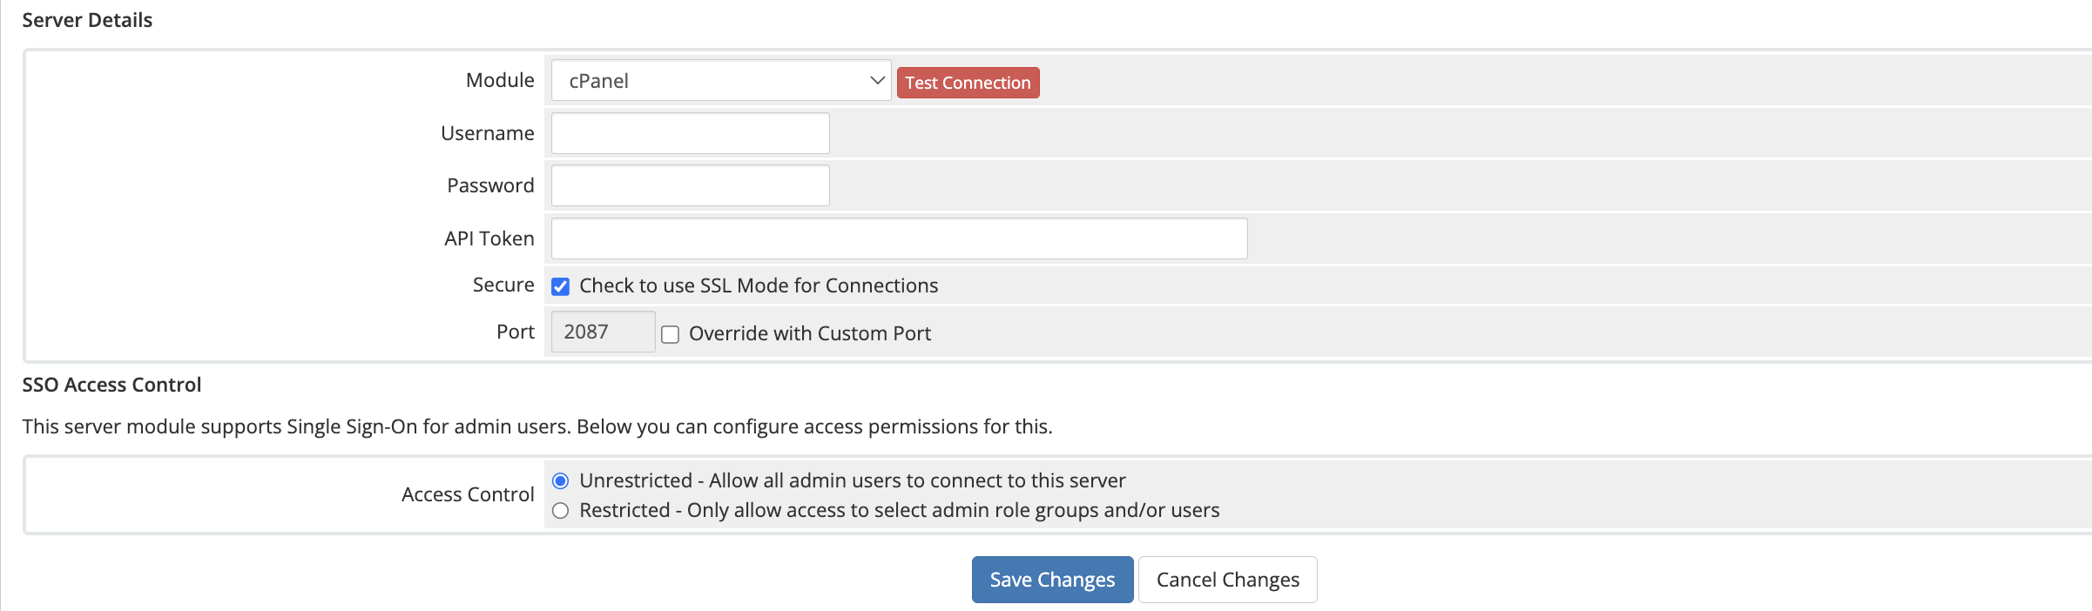
Task: Click the Save Changes button
Action: pos(1053,580)
